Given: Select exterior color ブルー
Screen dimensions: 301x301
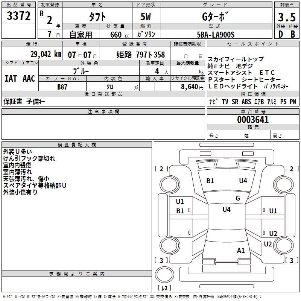Looking at the screenshot, I should [x=81, y=71].
